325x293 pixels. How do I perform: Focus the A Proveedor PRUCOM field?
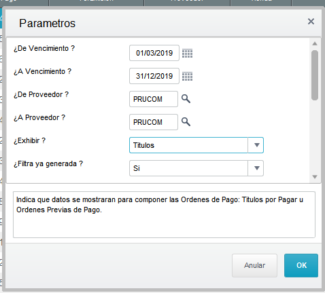click(154, 122)
